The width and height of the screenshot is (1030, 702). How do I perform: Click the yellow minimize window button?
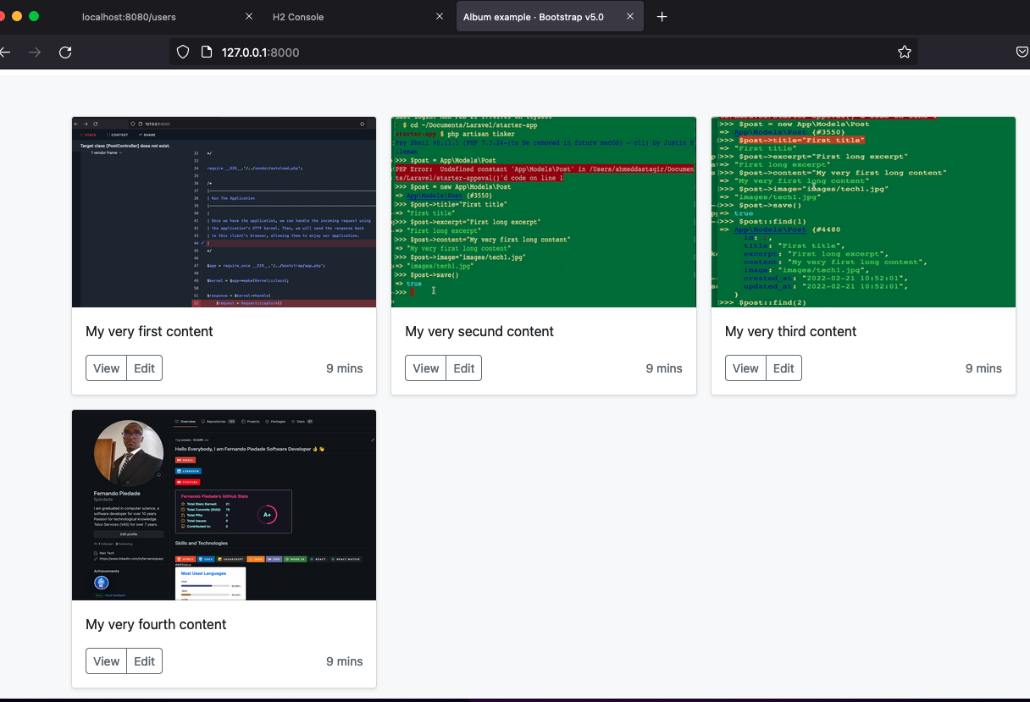click(x=17, y=16)
